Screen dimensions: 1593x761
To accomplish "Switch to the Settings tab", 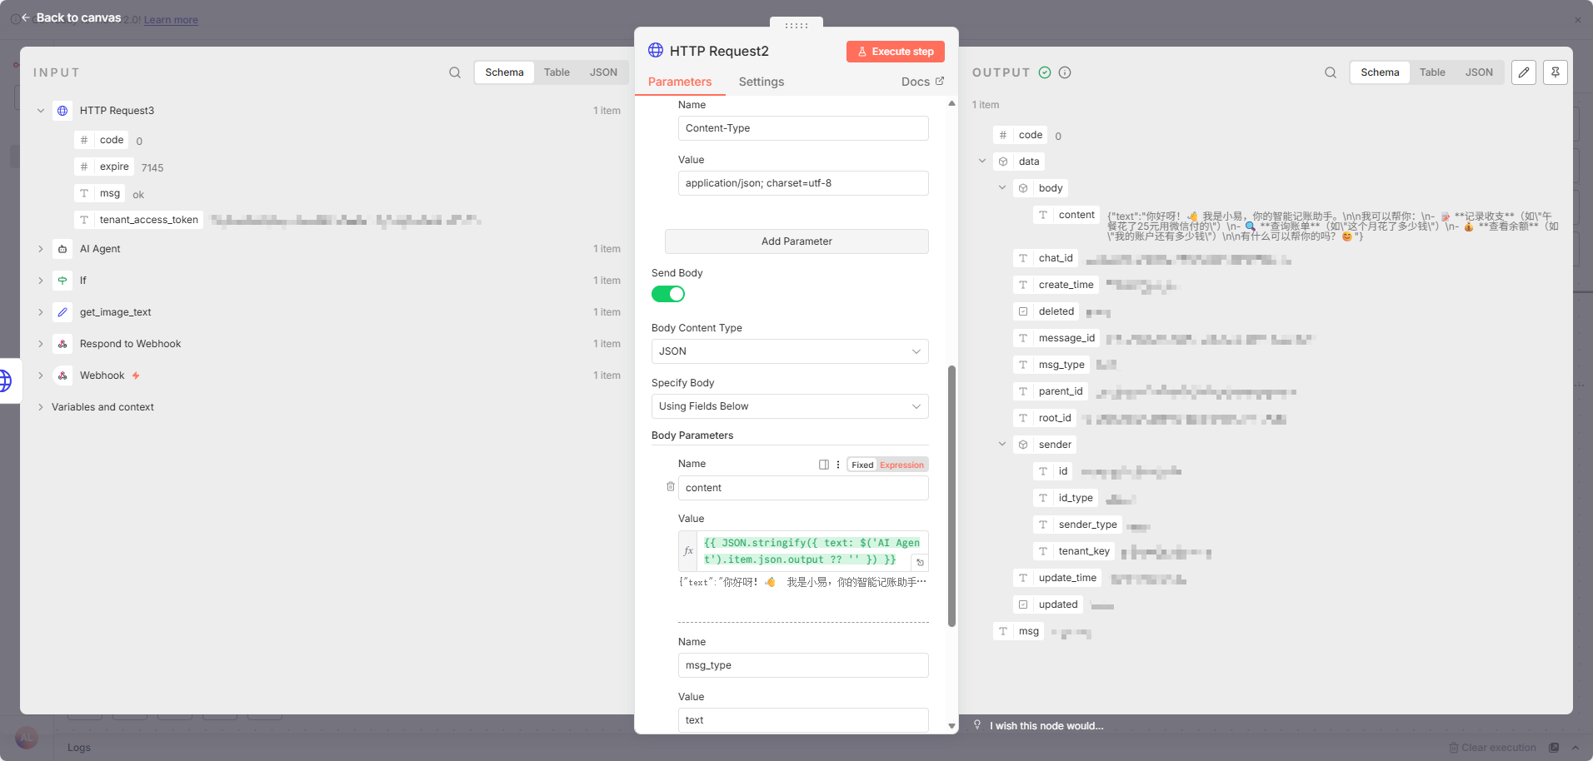I will 761,82.
